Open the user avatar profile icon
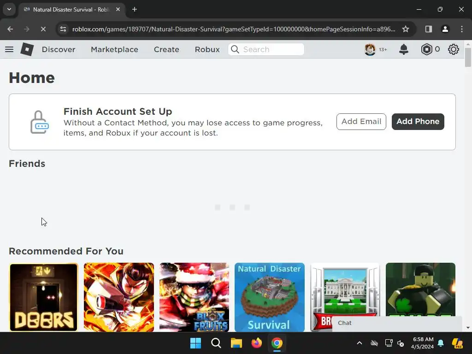This screenshot has width=472, height=354. coord(370,49)
